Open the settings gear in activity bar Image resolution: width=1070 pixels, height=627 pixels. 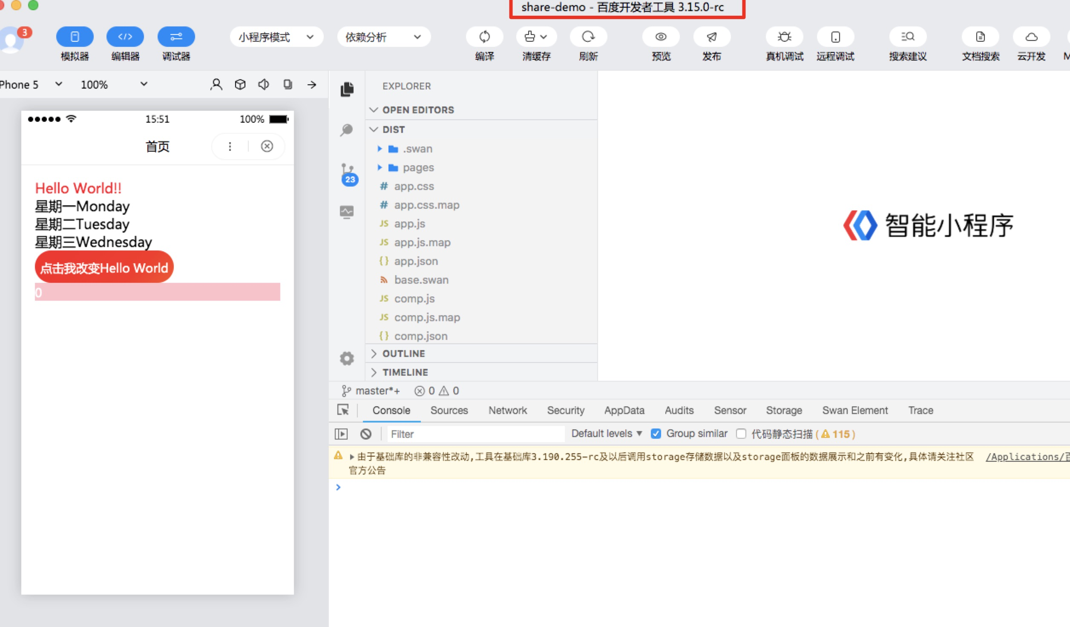click(347, 358)
